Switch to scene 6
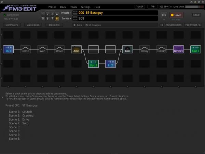Viewport: 205px width, 154px height. tap(47, 18)
